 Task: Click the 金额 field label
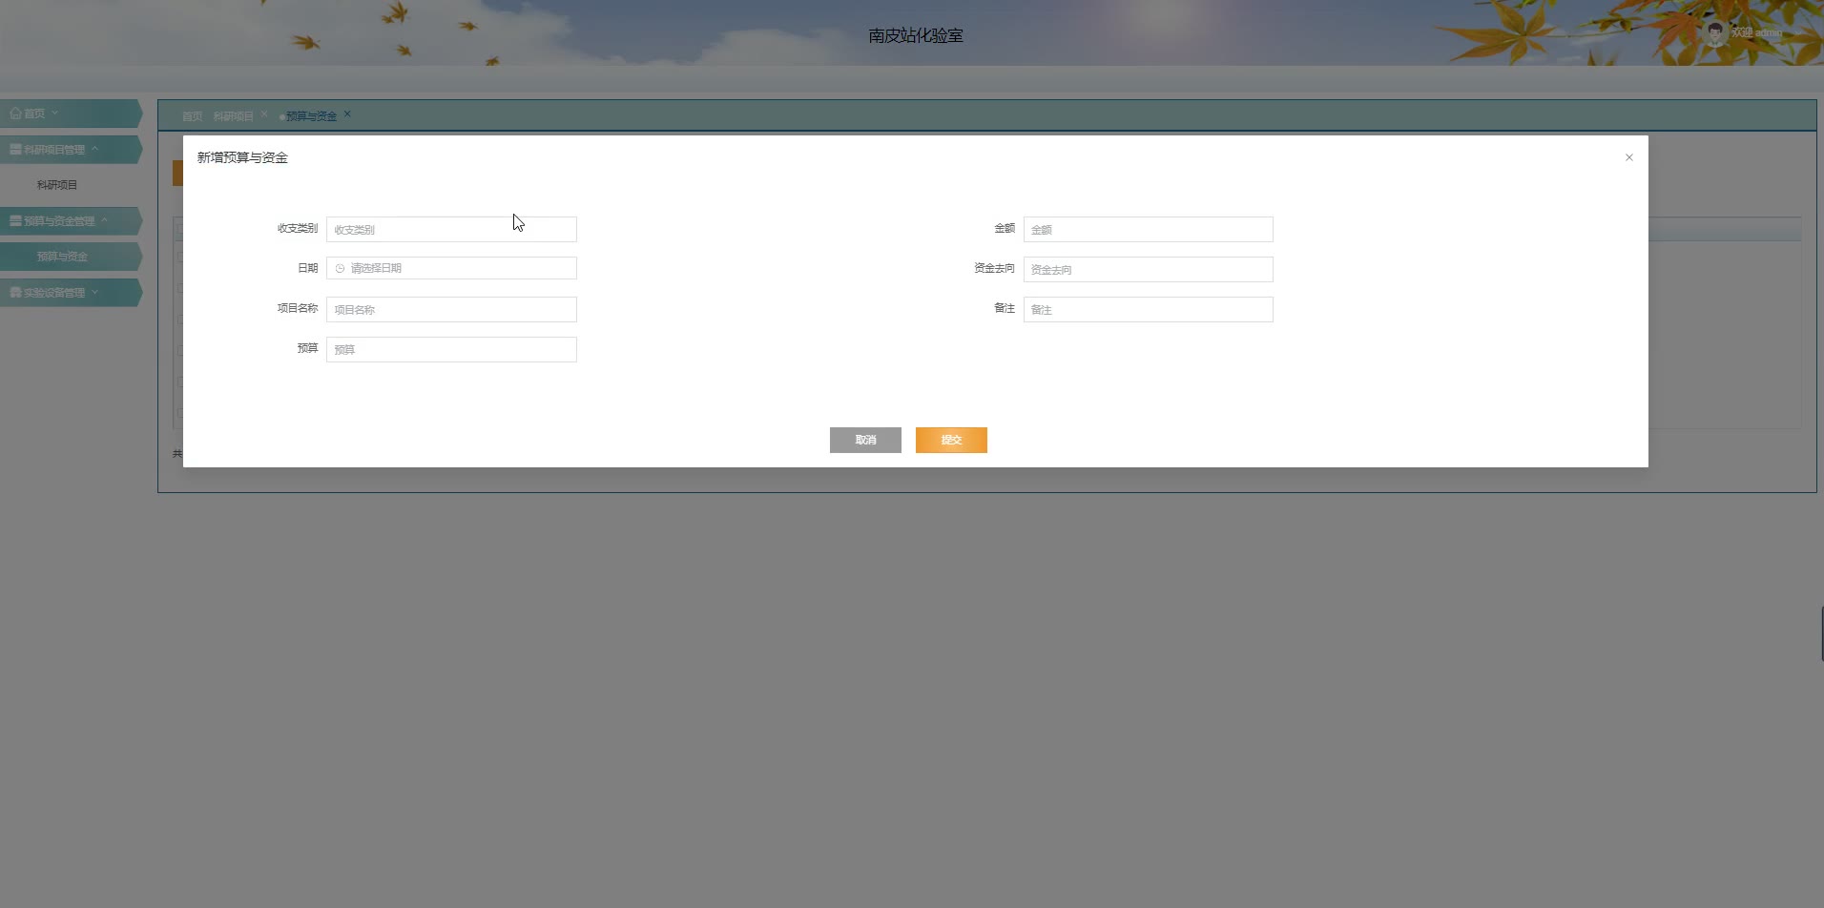click(x=1005, y=228)
